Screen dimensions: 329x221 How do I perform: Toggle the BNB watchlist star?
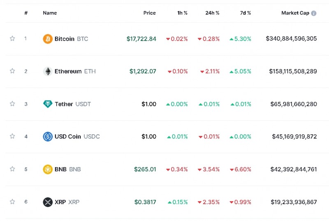pos(12,169)
